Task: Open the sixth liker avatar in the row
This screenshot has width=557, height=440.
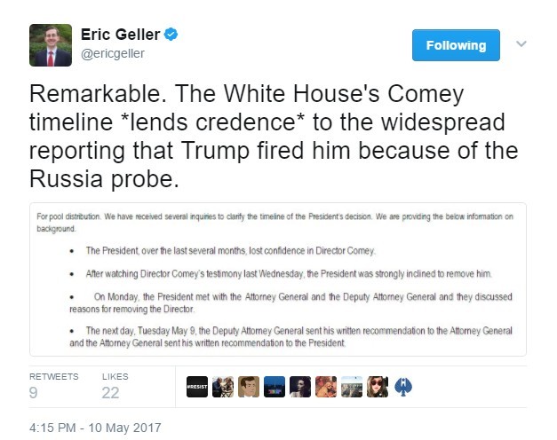Action: 325,388
